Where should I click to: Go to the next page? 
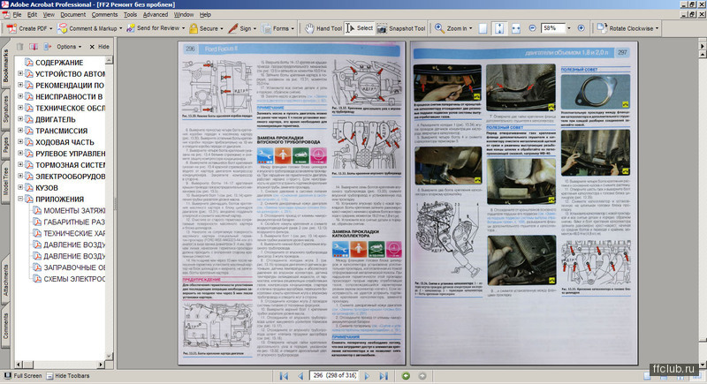[367, 376]
